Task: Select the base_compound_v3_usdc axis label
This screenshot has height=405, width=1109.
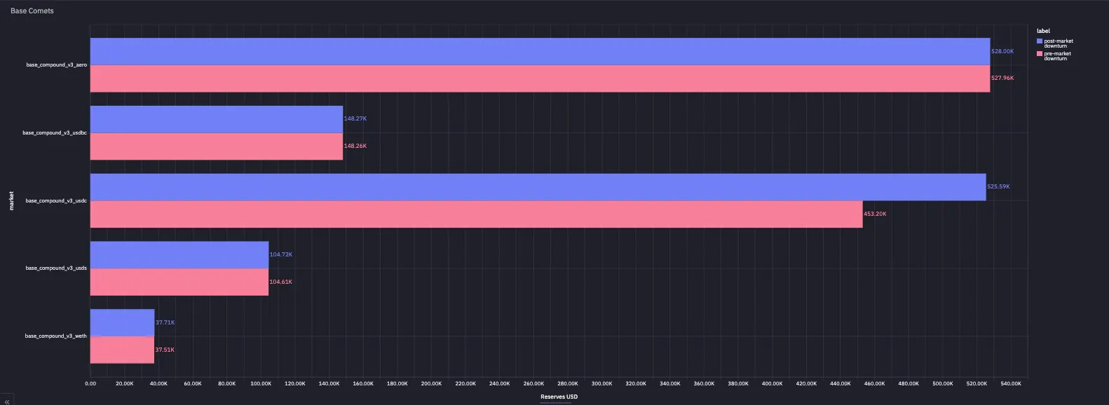Action: [56, 201]
